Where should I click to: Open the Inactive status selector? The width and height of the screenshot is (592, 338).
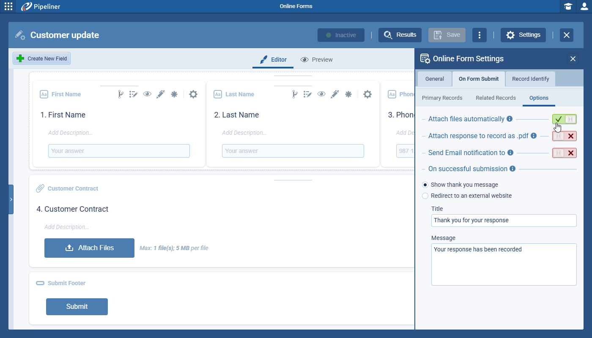(x=341, y=35)
